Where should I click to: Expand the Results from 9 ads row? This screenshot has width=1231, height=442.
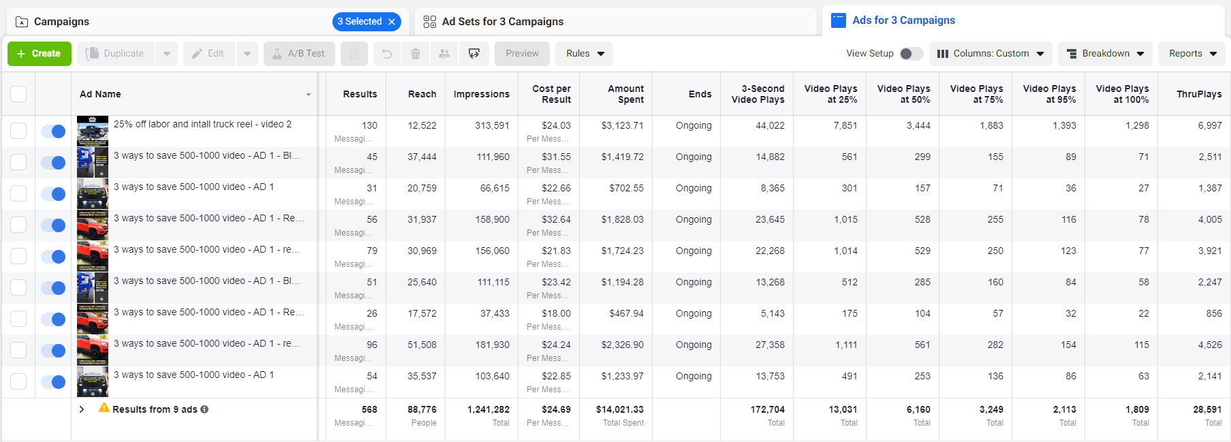point(82,409)
